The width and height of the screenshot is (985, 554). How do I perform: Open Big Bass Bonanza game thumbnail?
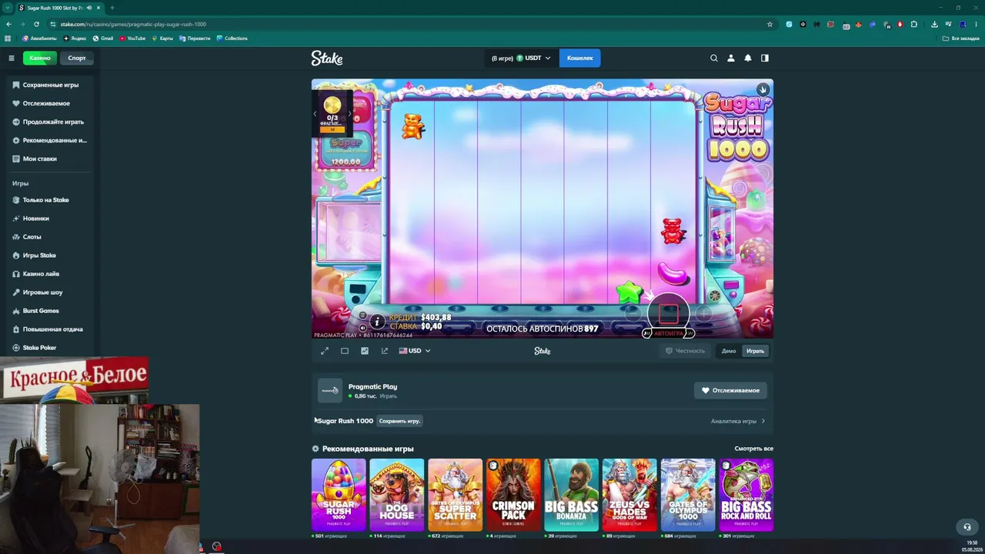[x=572, y=495]
